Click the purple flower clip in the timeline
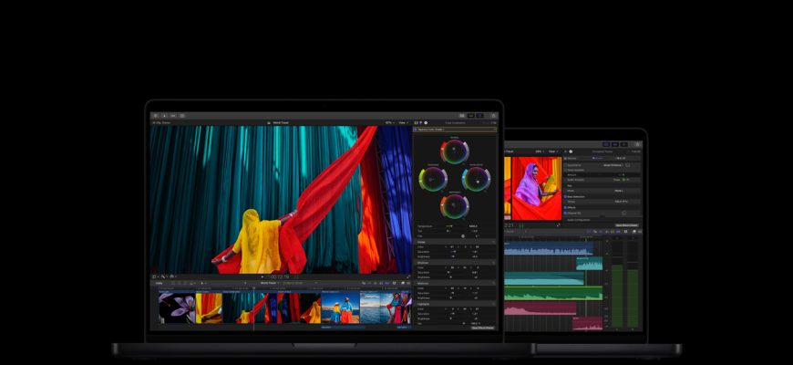This screenshot has width=793, height=365. pyautogui.click(x=177, y=308)
